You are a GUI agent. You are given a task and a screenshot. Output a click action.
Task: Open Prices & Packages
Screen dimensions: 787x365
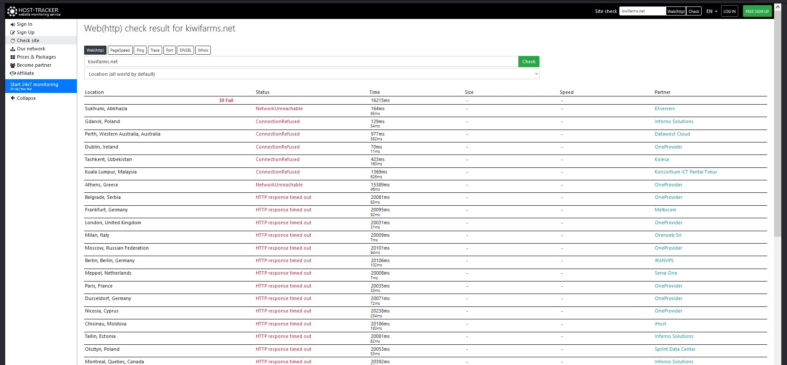pyautogui.click(x=36, y=57)
